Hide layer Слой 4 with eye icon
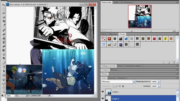This screenshot has height=101, width=180. (103, 92)
